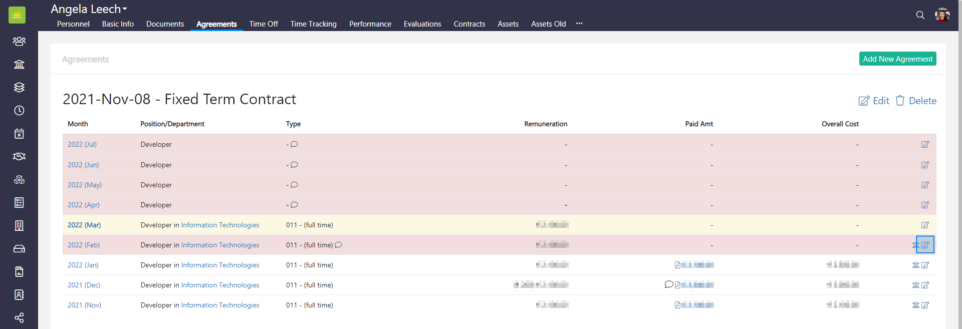Edit the 2022 (Jul) row entry
The image size is (962, 329).
point(925,145)
